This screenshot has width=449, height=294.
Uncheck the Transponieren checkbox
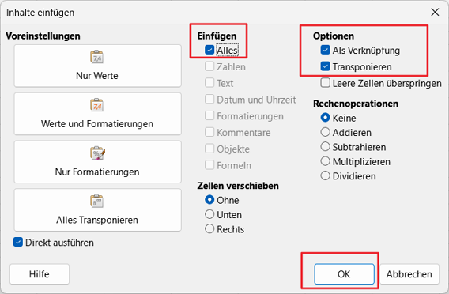point(326,66)
